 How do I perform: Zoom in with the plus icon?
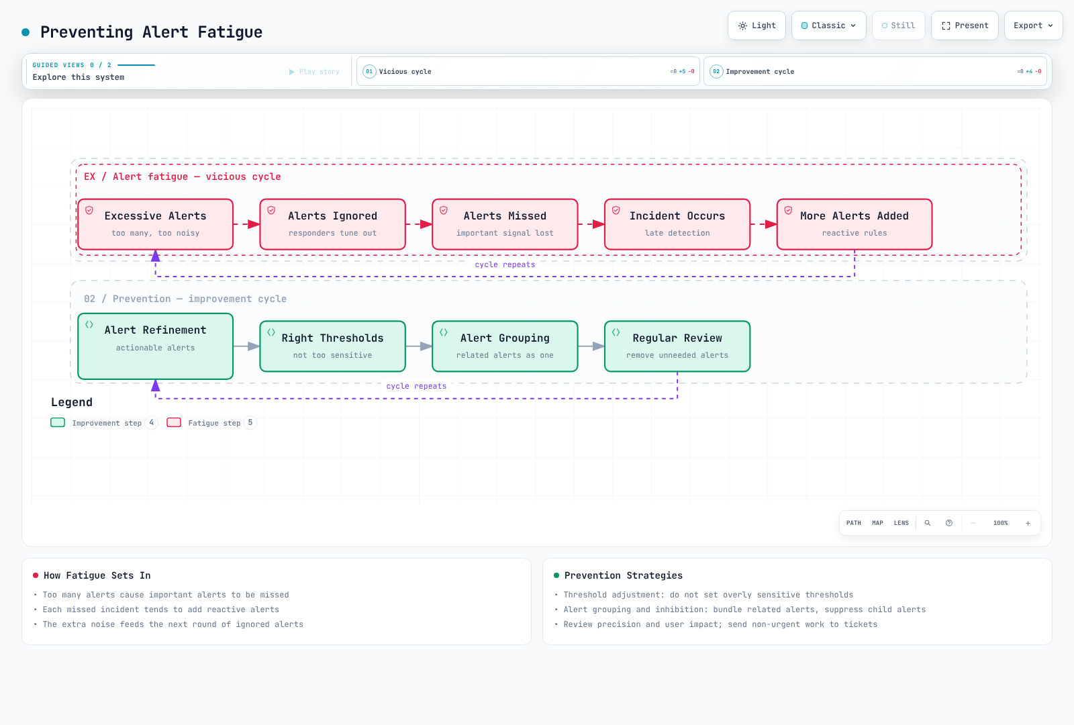[x=1028, y=523]
